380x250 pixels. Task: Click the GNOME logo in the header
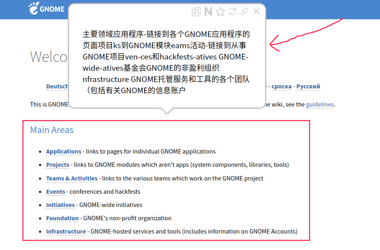47,8
